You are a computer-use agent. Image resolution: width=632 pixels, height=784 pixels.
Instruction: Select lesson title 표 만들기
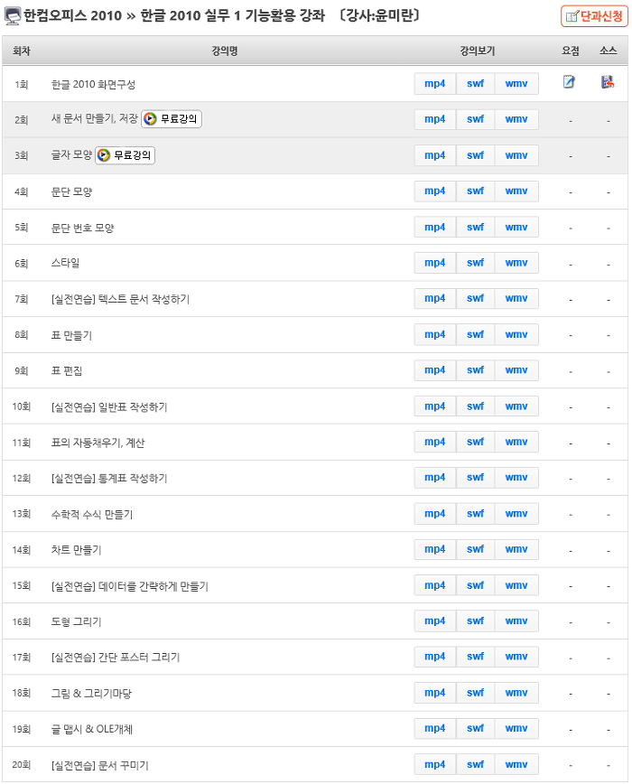71,335
